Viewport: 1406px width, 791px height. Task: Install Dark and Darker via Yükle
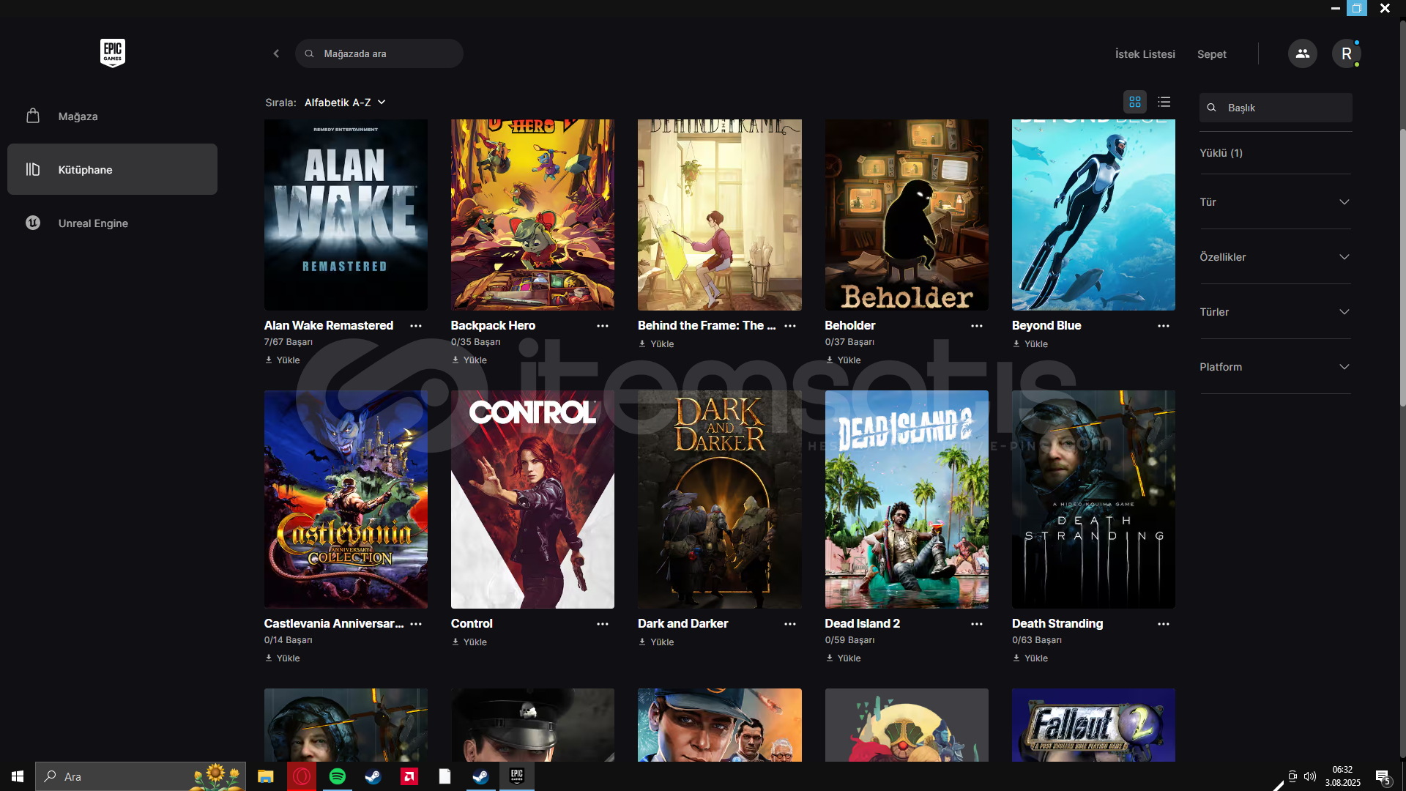656,642
